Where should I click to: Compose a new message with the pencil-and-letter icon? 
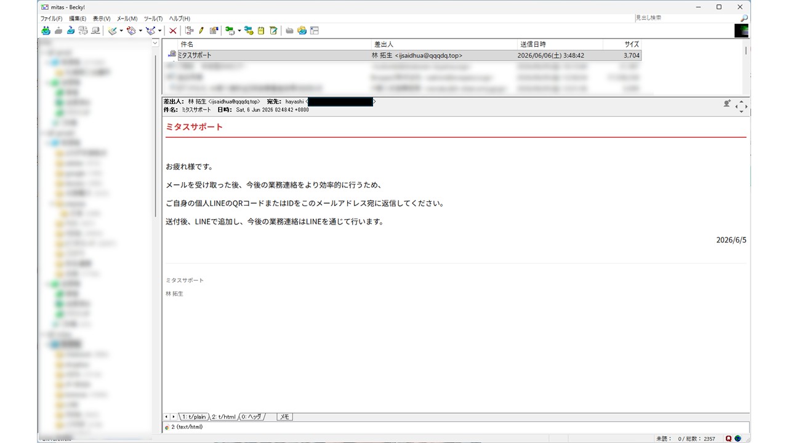(112, 31)
